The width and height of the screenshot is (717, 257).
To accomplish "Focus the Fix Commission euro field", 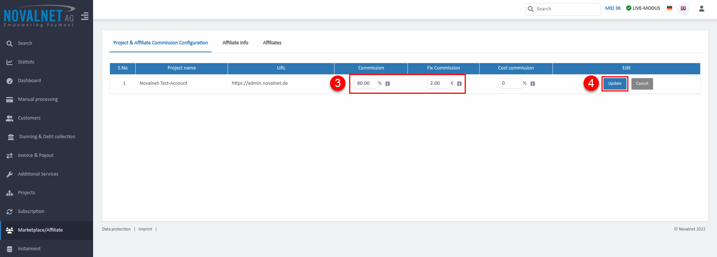I will coord(438,83).
